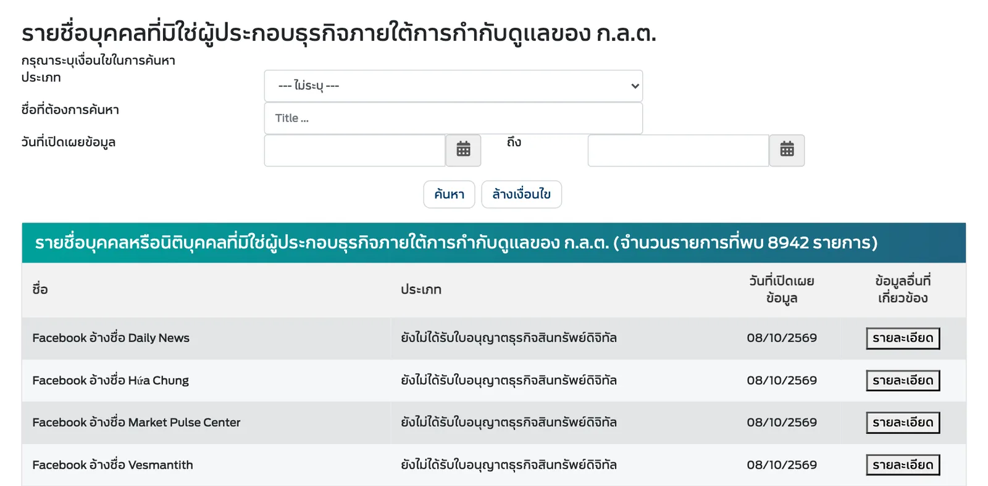Click the Title search input field
Viewport: 988px width, 486px height.
click(x=453, y=118)
